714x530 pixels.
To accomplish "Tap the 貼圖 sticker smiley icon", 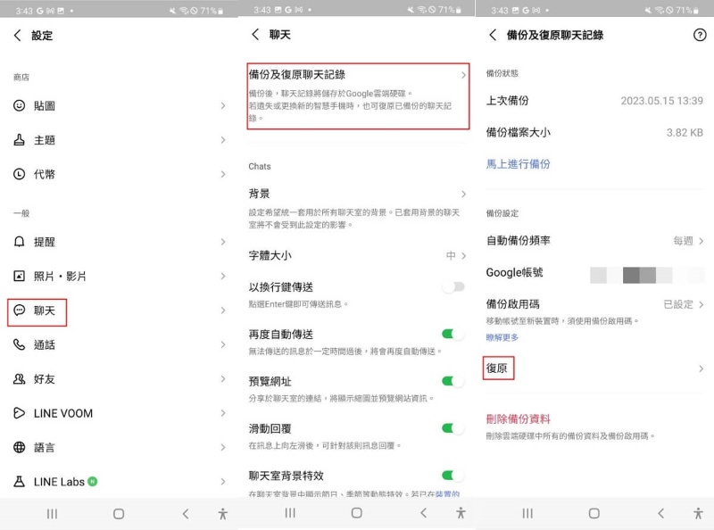I will pos(20,105).
